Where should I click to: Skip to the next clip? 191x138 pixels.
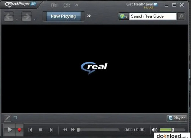pyautogui.click(x=52, y=130)
